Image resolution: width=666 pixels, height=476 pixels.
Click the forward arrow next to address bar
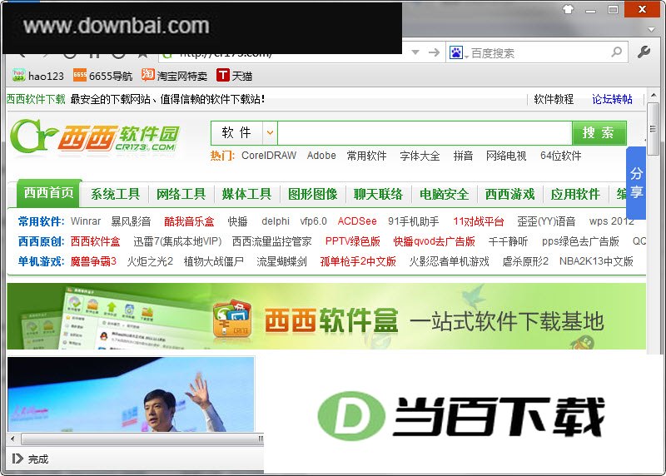(x=434, y=52)
